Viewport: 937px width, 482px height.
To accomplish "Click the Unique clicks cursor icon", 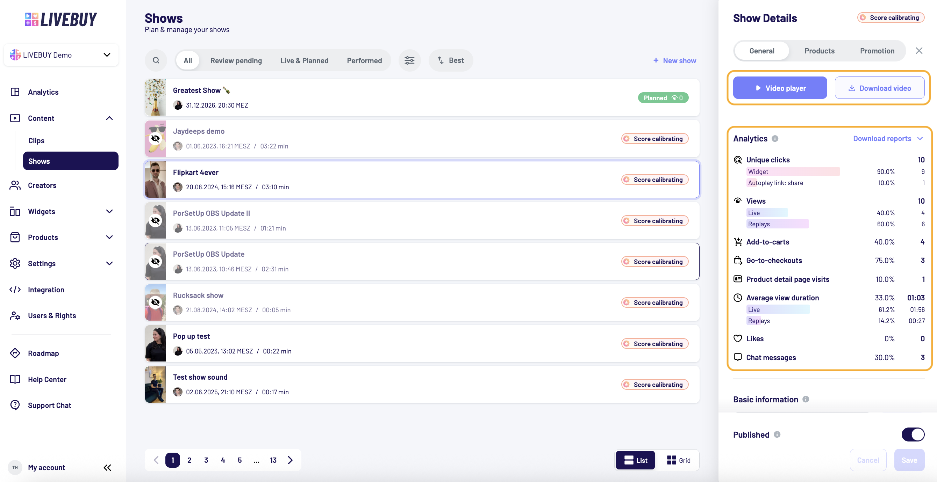I will [738, 160].
